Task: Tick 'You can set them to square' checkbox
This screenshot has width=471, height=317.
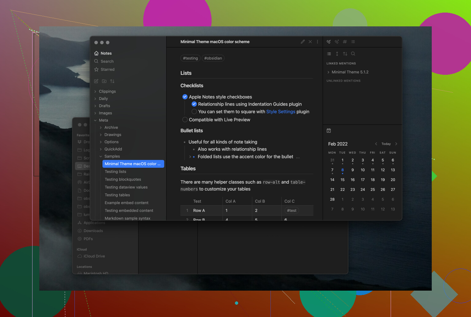Action: coord(194,112)
